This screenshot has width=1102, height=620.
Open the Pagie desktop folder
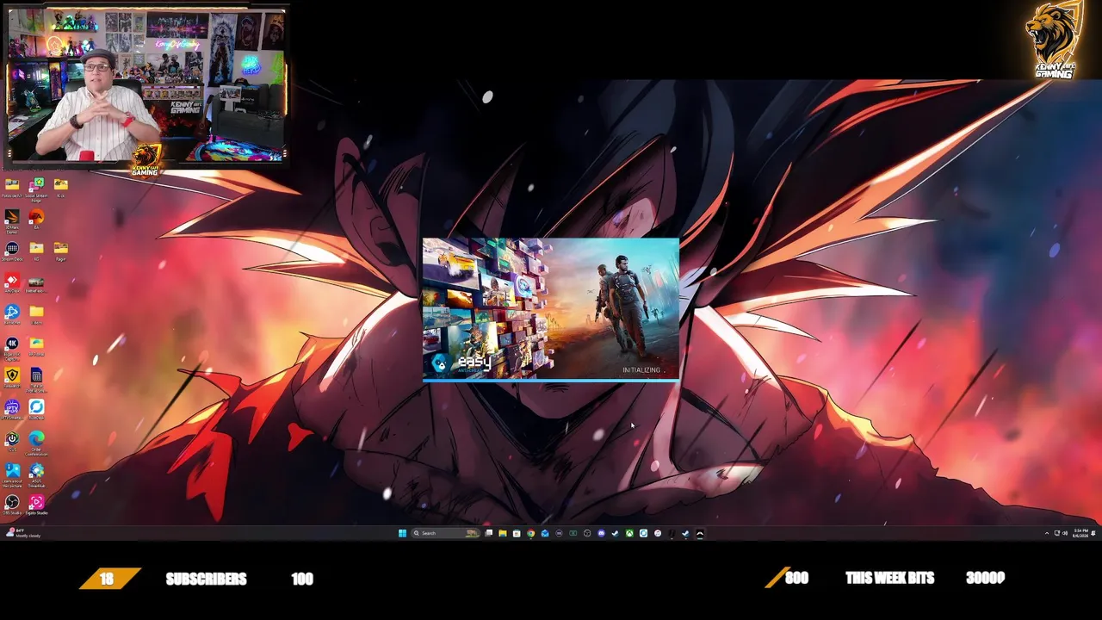coord(60,251)
